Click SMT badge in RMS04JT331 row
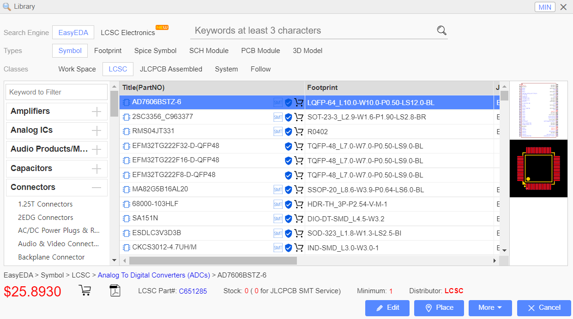This screenshot has width=573, height=319. 278,132
